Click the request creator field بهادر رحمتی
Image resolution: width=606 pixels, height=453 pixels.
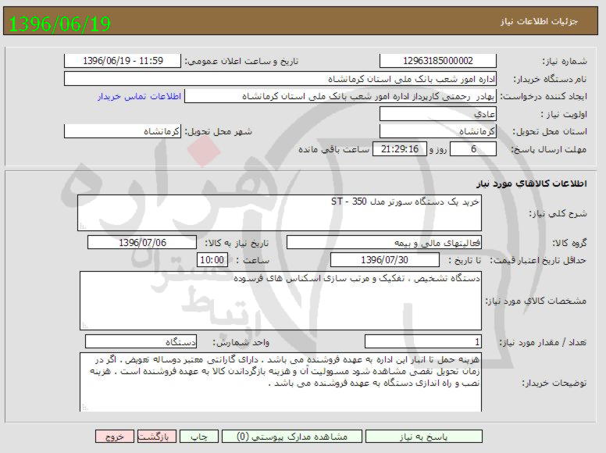[x=340, y=96]
